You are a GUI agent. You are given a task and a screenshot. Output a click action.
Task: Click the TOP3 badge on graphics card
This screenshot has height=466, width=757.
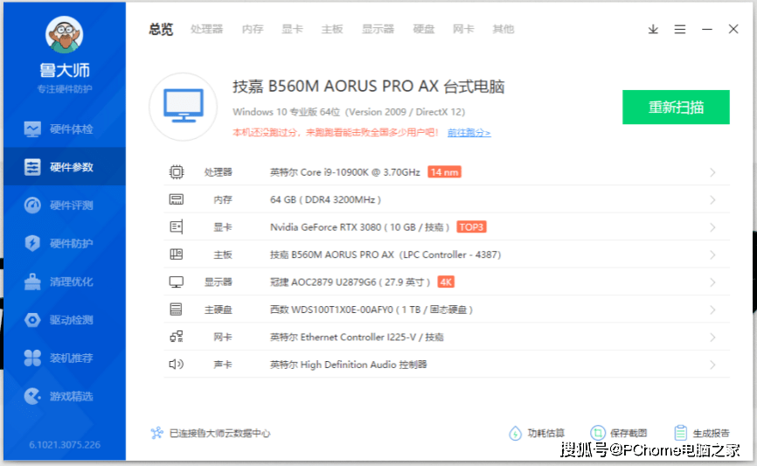point(472,227)
